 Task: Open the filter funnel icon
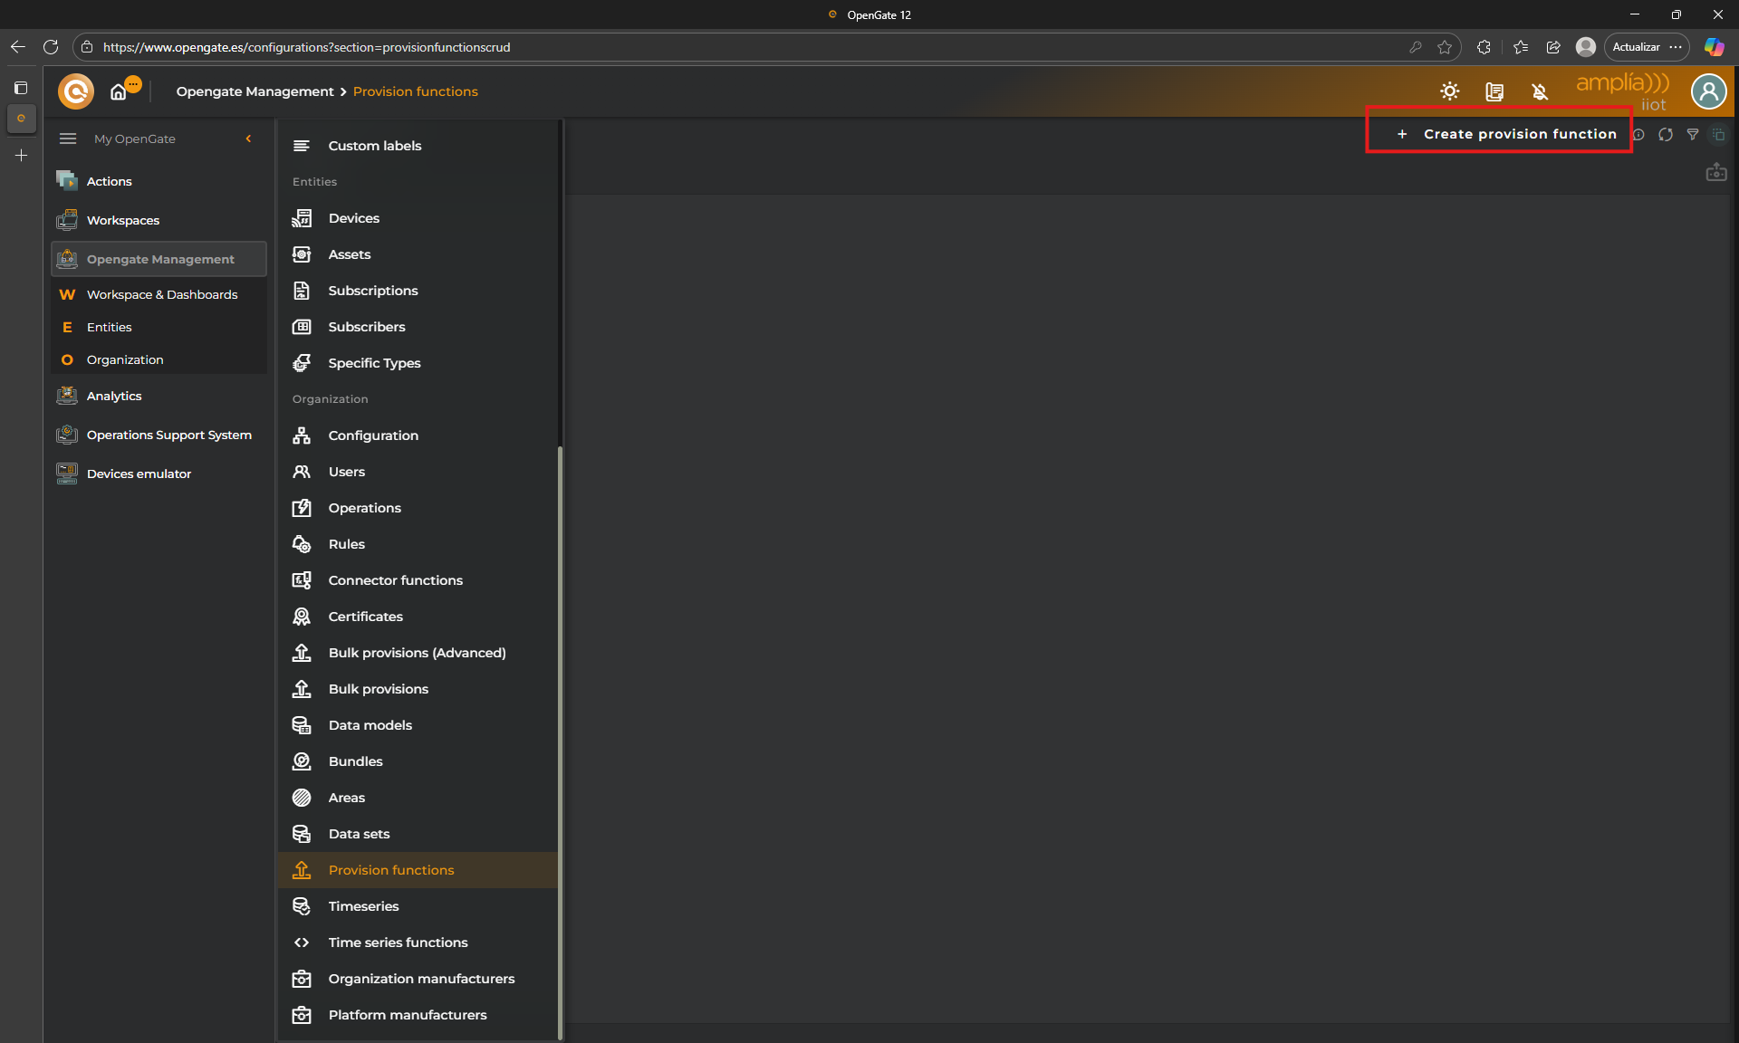pos(1692,135)
